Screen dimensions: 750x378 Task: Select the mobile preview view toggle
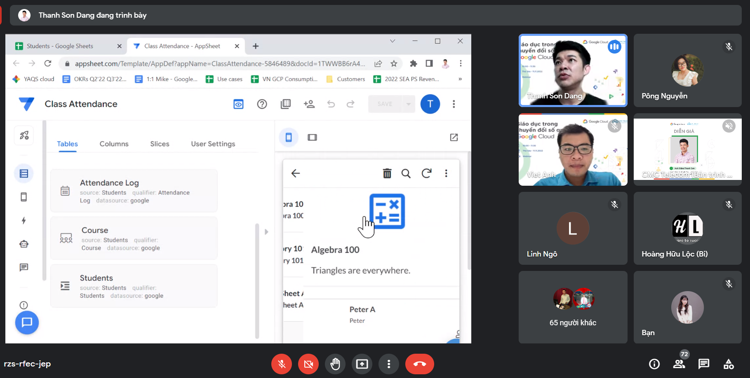click(289, 138)
